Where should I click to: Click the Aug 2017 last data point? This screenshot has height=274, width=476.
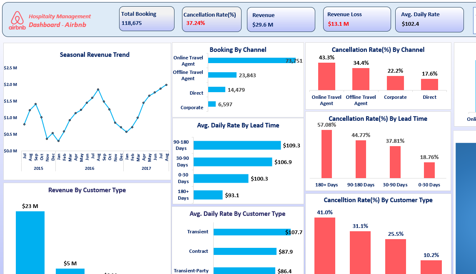click(x=166, y=85)
